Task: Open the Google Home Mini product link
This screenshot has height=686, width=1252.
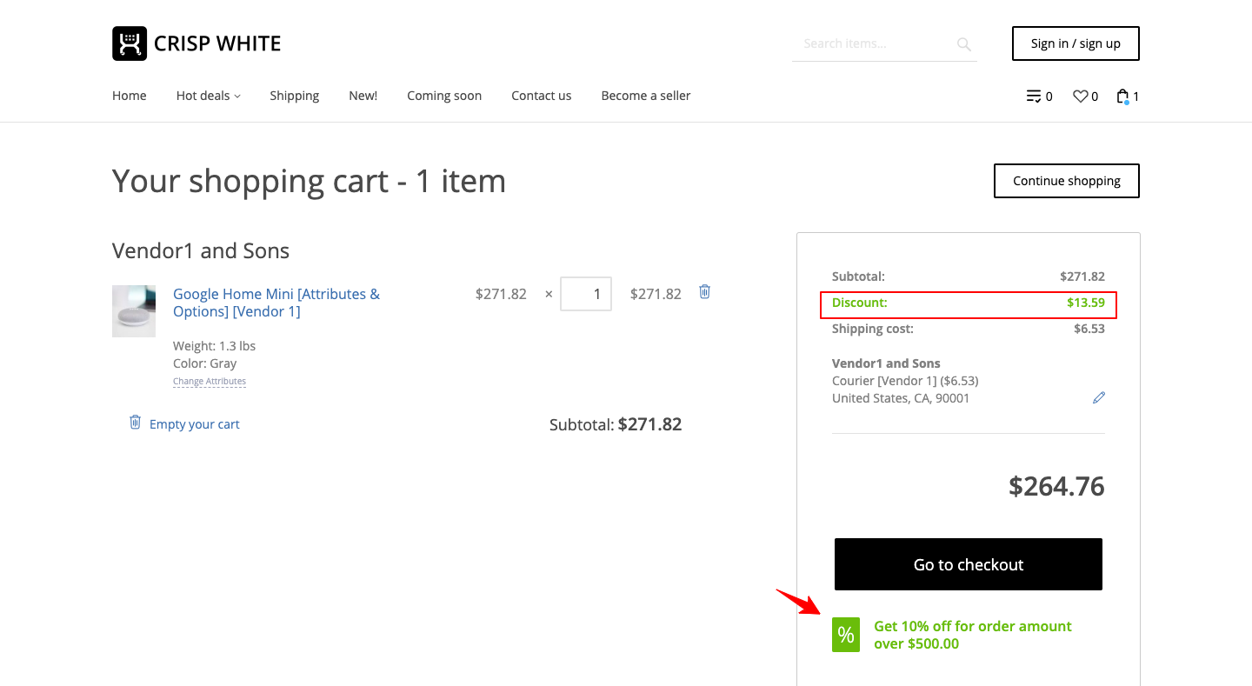Action: (x=276, y=303)
